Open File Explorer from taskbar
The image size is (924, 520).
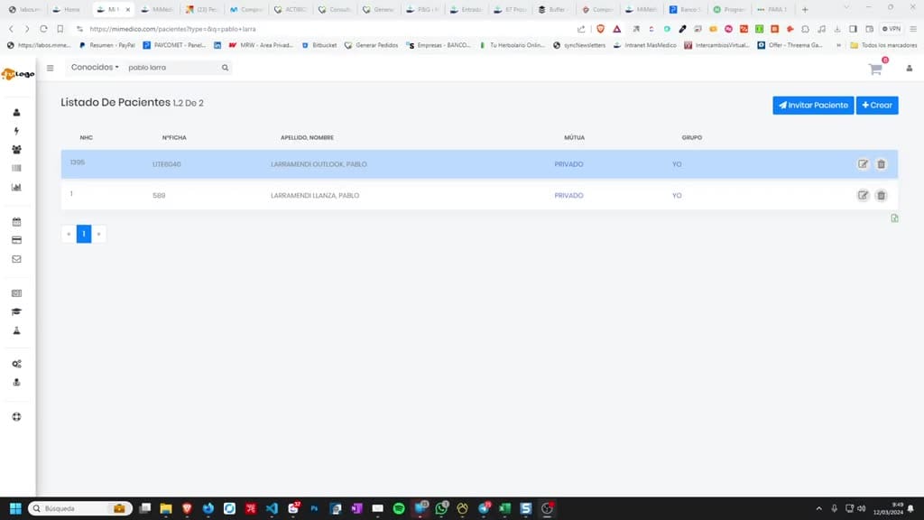[166, 508]
